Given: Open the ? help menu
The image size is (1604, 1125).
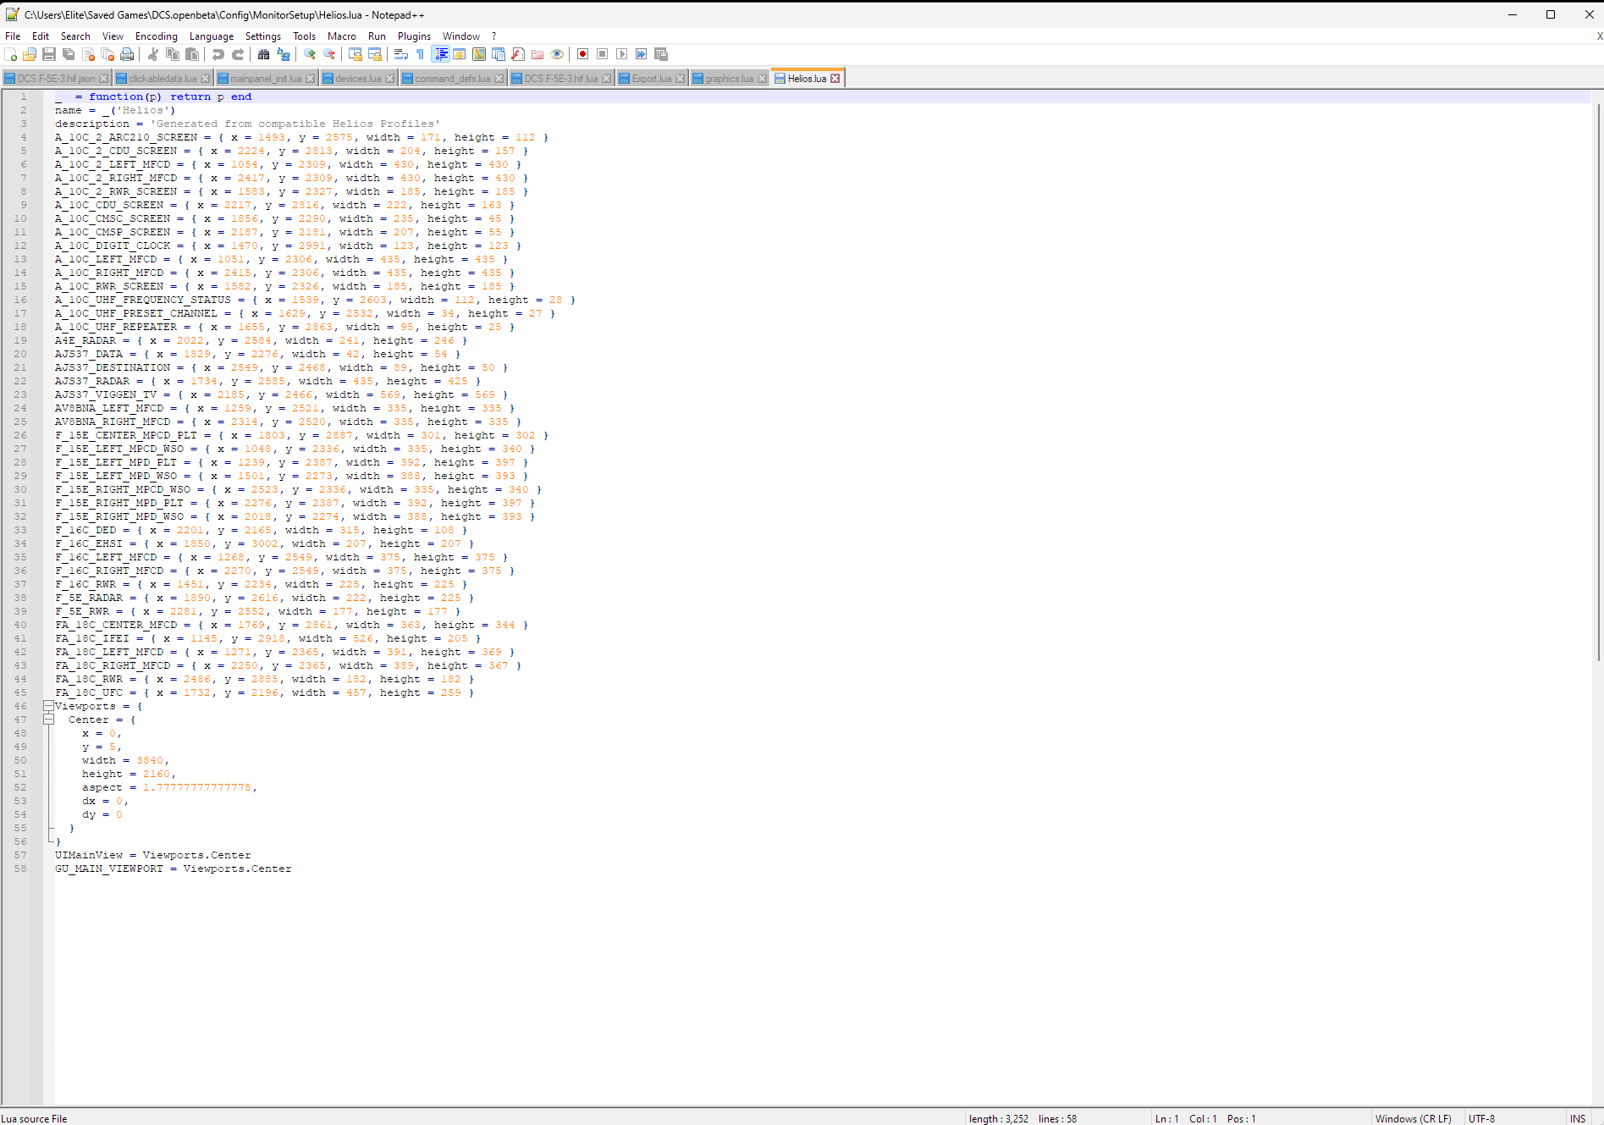Looking at the screenshot, I should click(x=493, y=36).
